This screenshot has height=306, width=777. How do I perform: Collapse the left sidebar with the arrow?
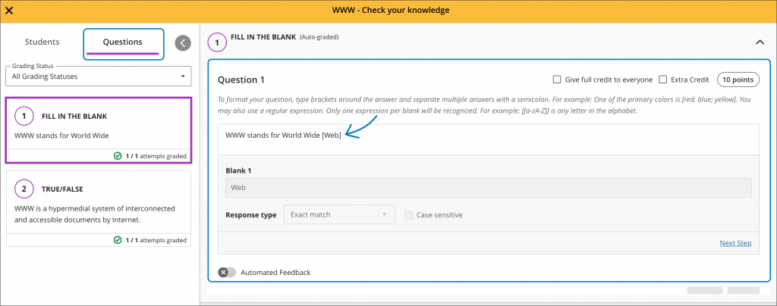[183, 43]
